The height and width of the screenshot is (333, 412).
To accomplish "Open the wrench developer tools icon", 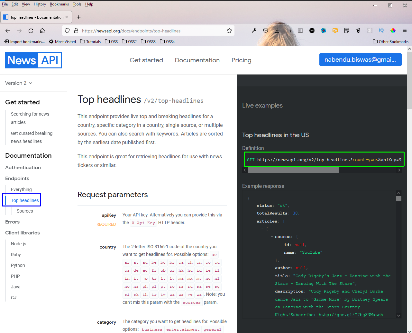I will [x=254, y=31].
